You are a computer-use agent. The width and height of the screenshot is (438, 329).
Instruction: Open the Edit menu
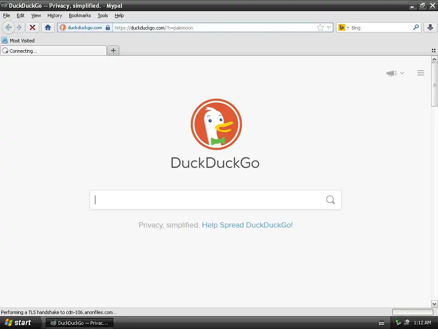tap(21, 15)
